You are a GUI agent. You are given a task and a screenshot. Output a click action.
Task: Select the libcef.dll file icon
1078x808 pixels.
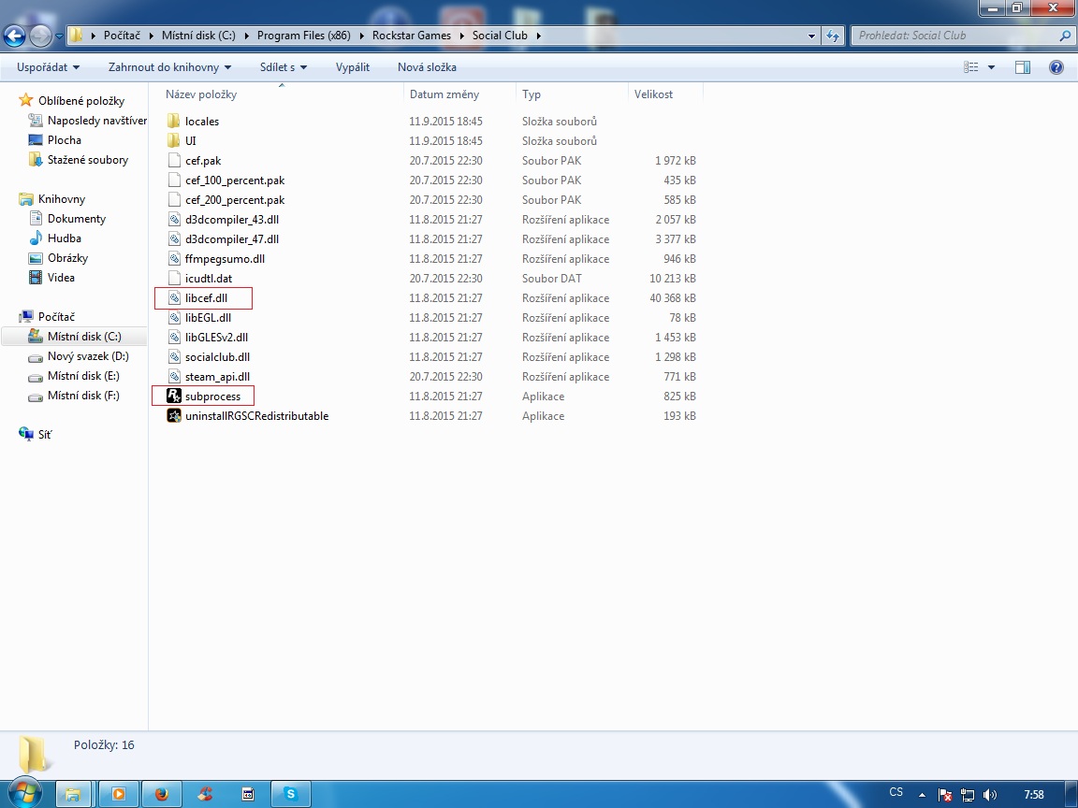[173, 298]
